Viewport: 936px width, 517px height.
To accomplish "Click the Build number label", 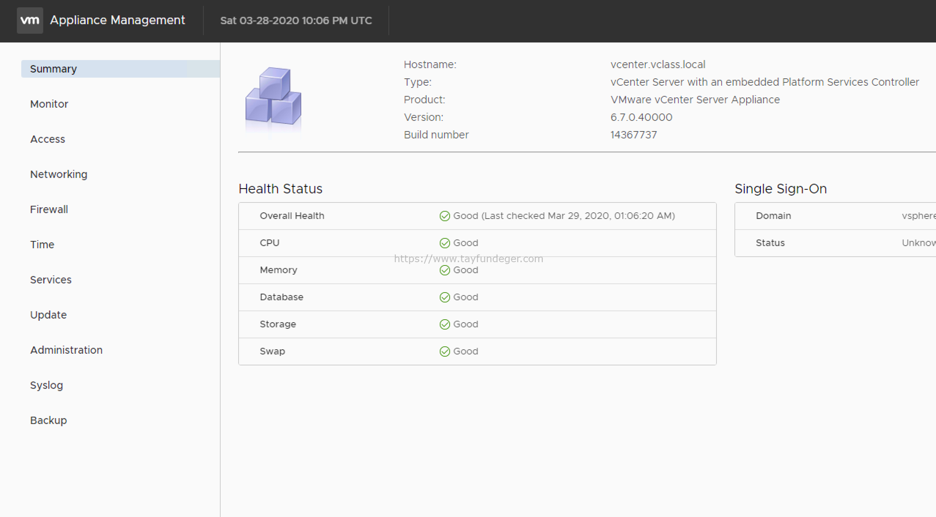I will click(436, 135).
